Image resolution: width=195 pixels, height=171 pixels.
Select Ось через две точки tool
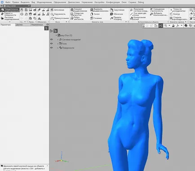coord(138,14)
